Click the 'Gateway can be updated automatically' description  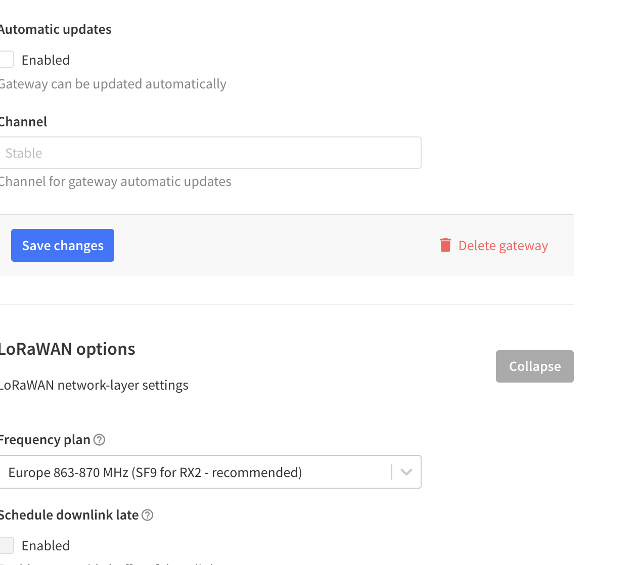click(x=113, y=84)
